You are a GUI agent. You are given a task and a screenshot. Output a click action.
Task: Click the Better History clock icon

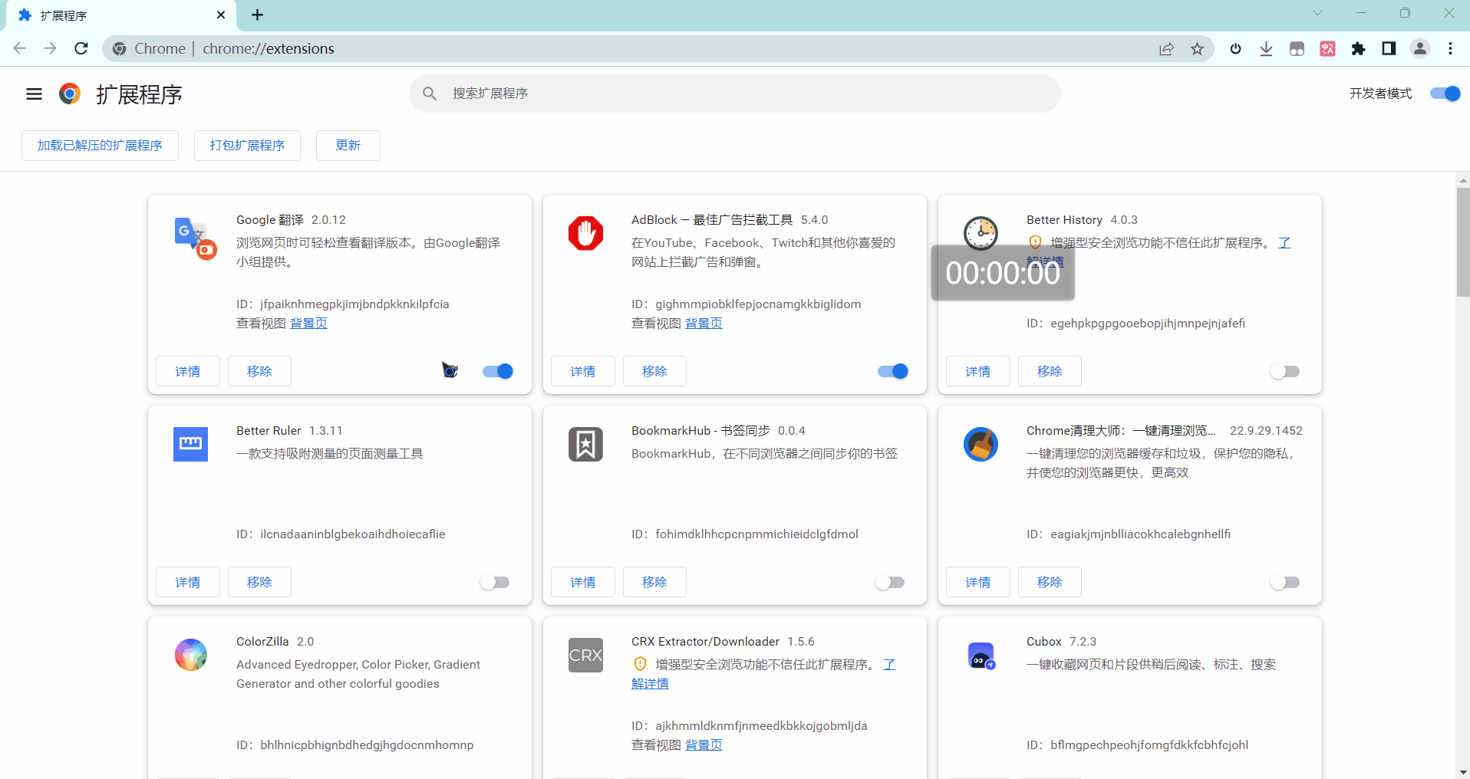tap(981, 233)
